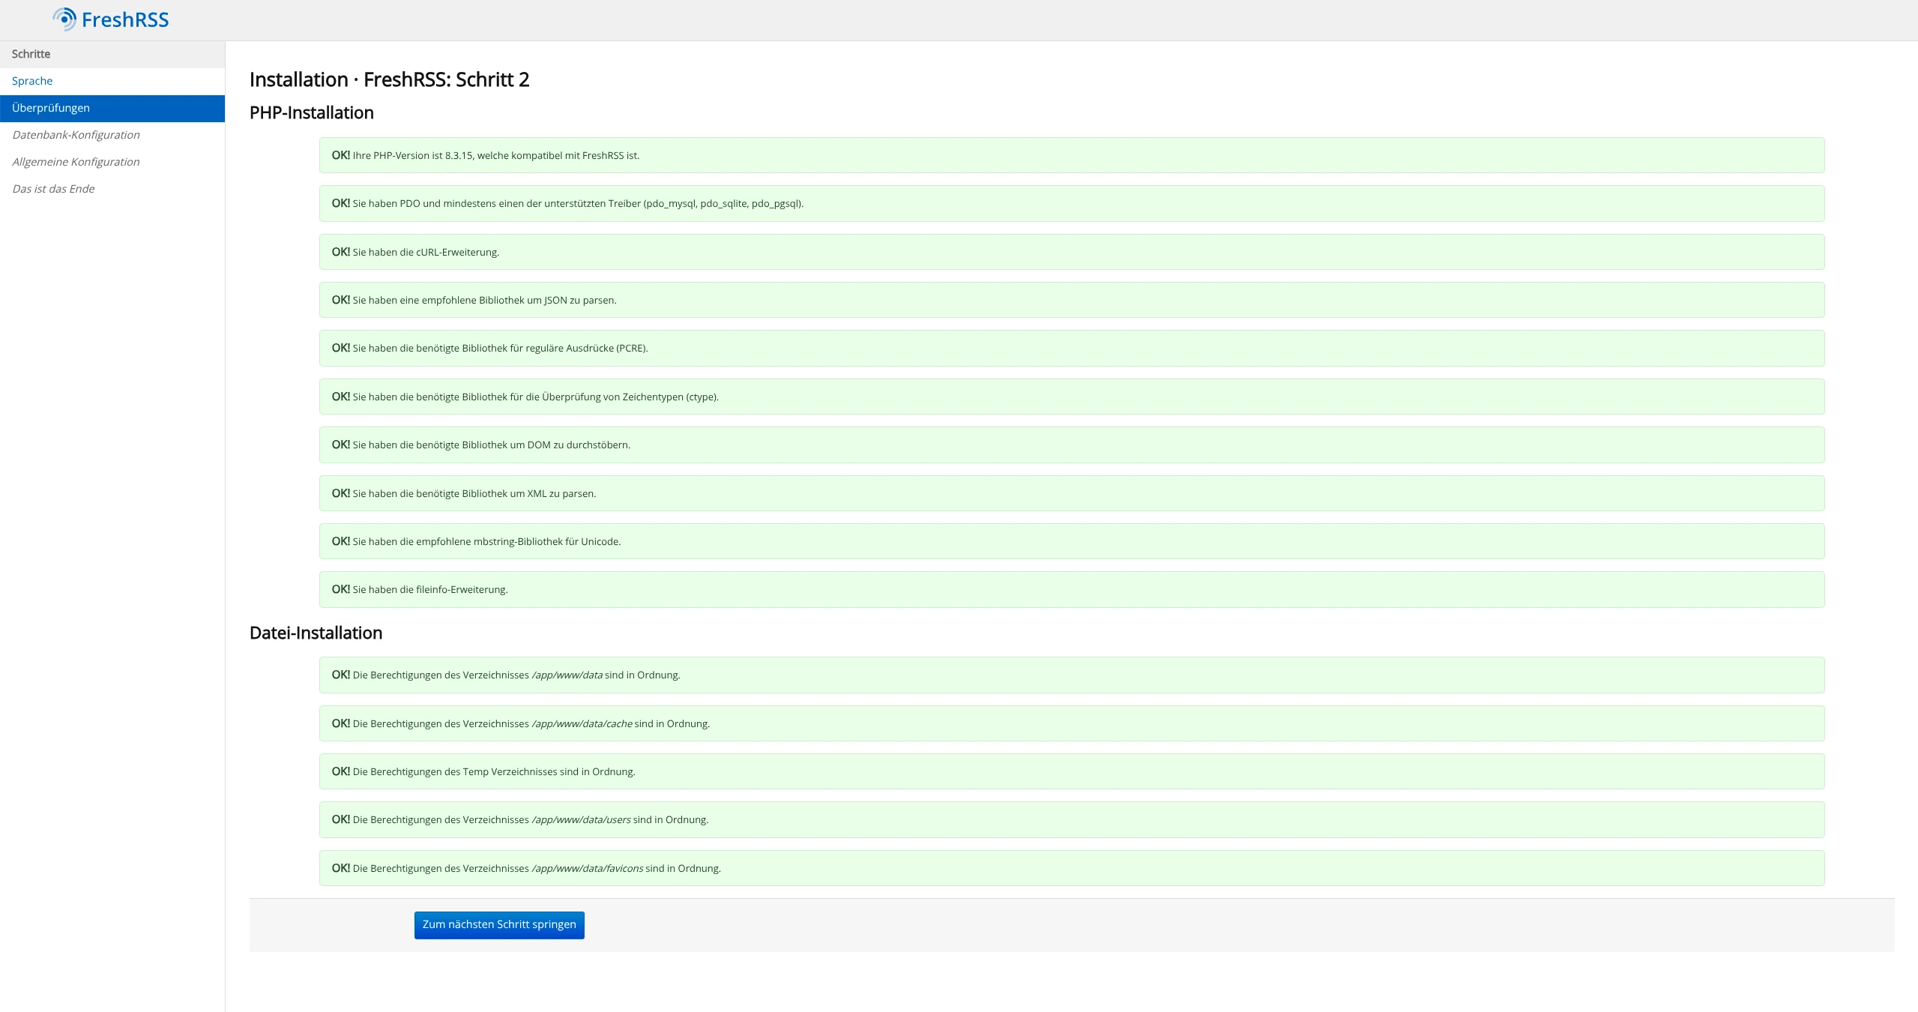Open the FreshRSS title link
The width and height of the screenshot is (1918, 1012).
point(125,19)
